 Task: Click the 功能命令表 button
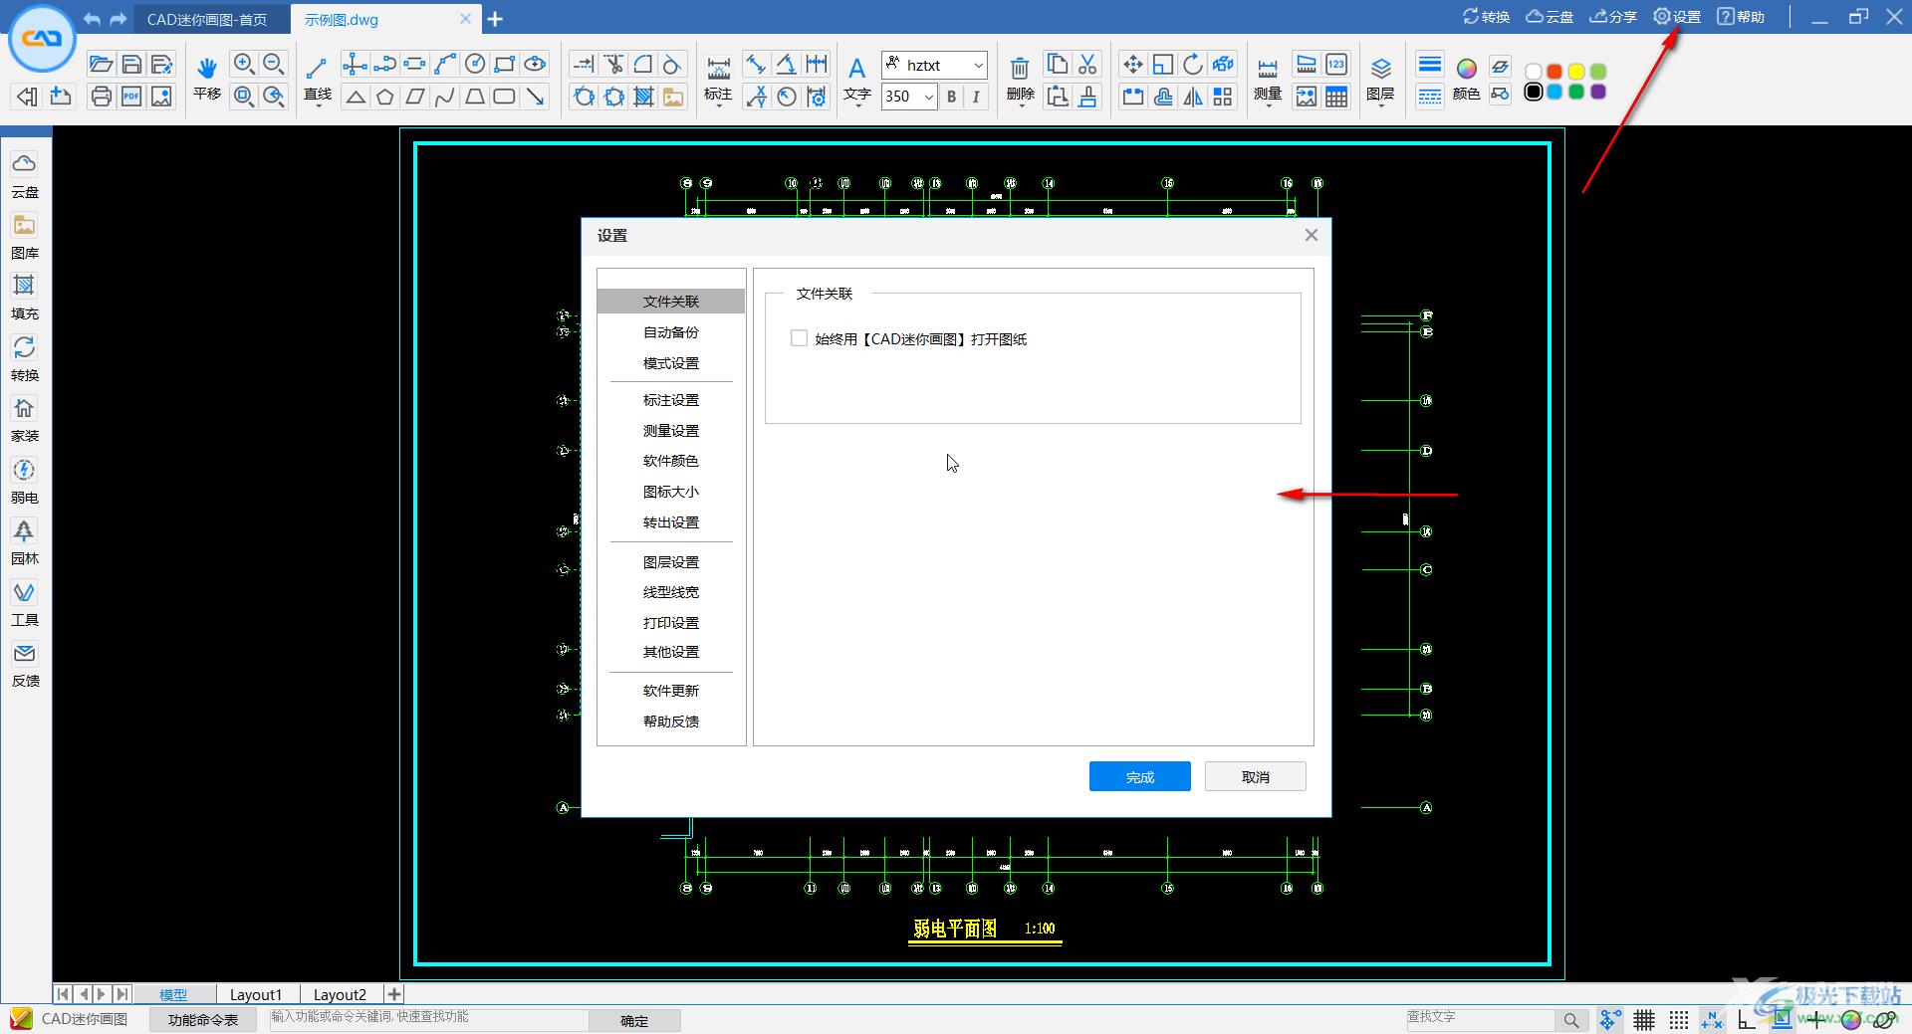(x=203, y=1020)
